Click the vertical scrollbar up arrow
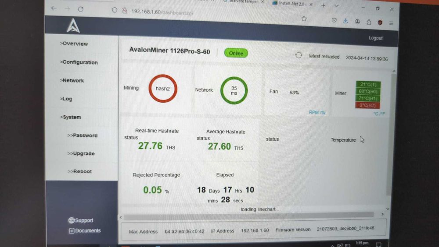Image resolution: width=439 pixels, height=247 pixels. pos(394,71)
